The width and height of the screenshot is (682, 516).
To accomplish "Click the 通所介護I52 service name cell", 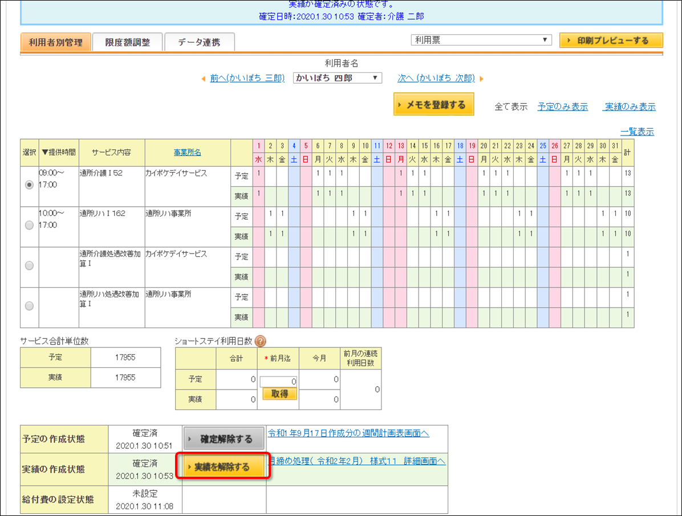I will [112, 186].
